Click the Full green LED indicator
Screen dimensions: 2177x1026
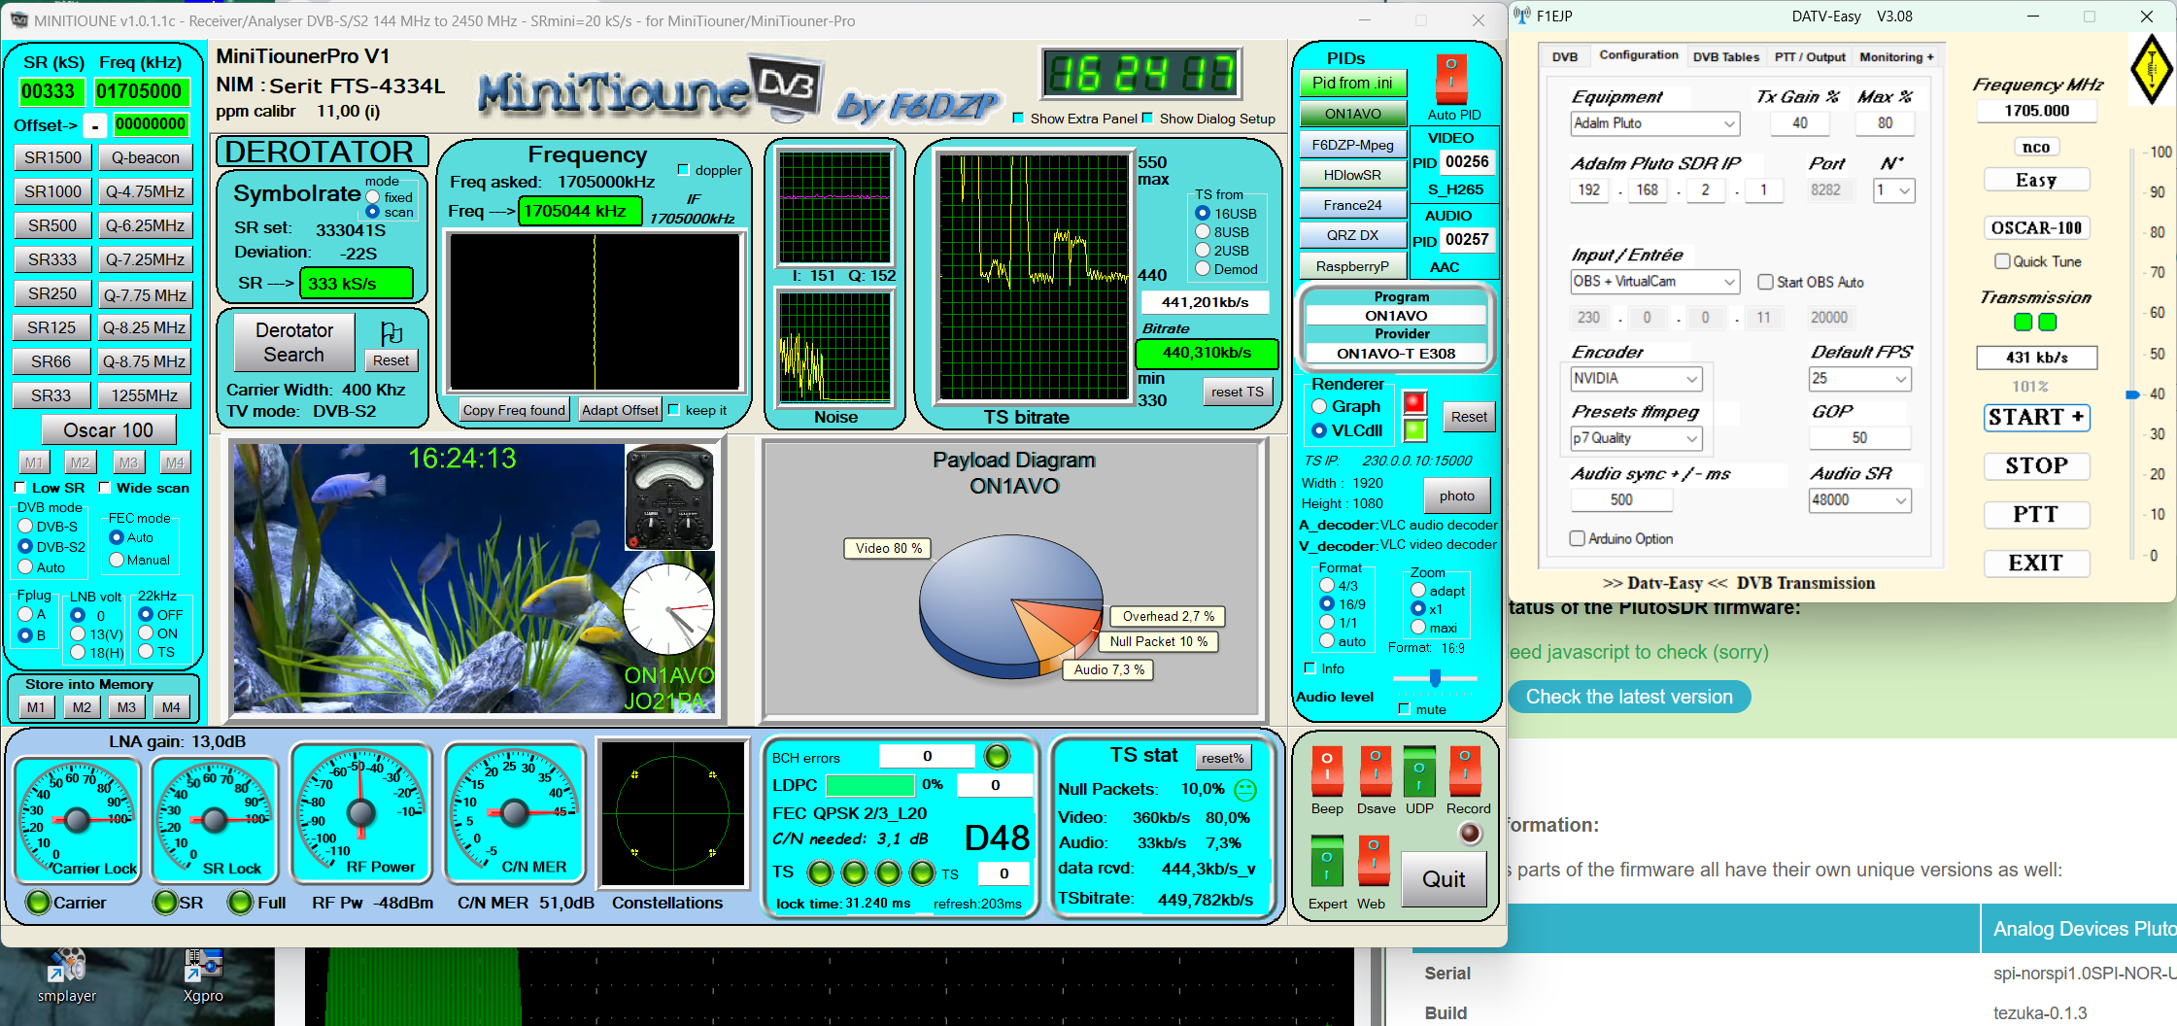(240, 903)
